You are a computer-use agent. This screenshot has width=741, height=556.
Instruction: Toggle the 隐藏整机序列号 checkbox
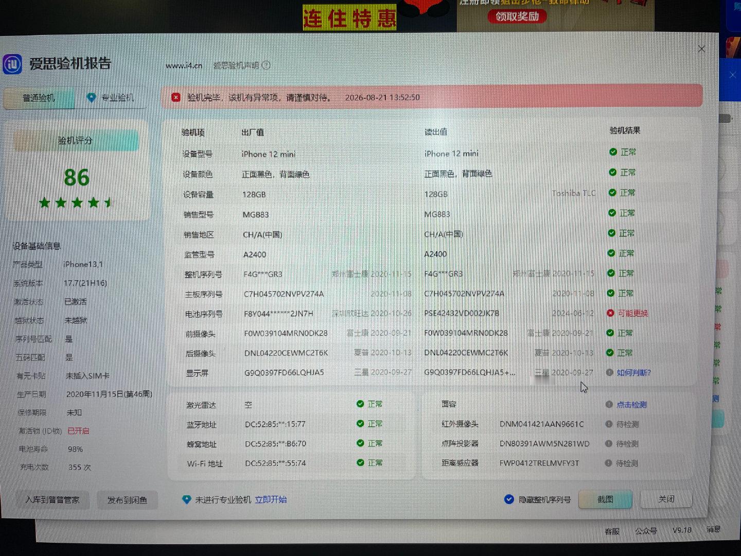point(509,499)
